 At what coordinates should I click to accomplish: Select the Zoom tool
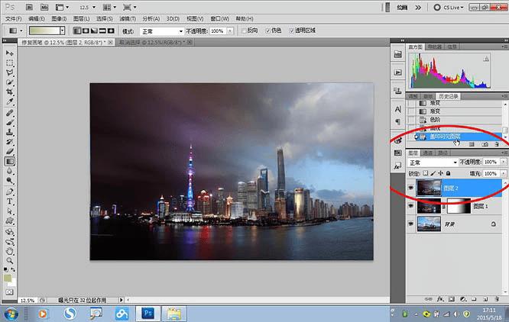click(x=10, y=260)
